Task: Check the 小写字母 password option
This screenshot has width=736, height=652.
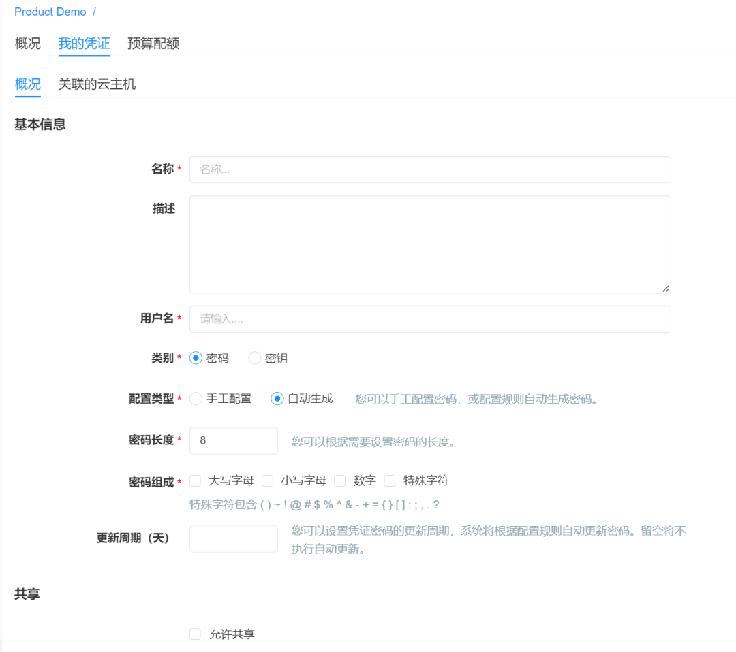Action: click(267, 480)
